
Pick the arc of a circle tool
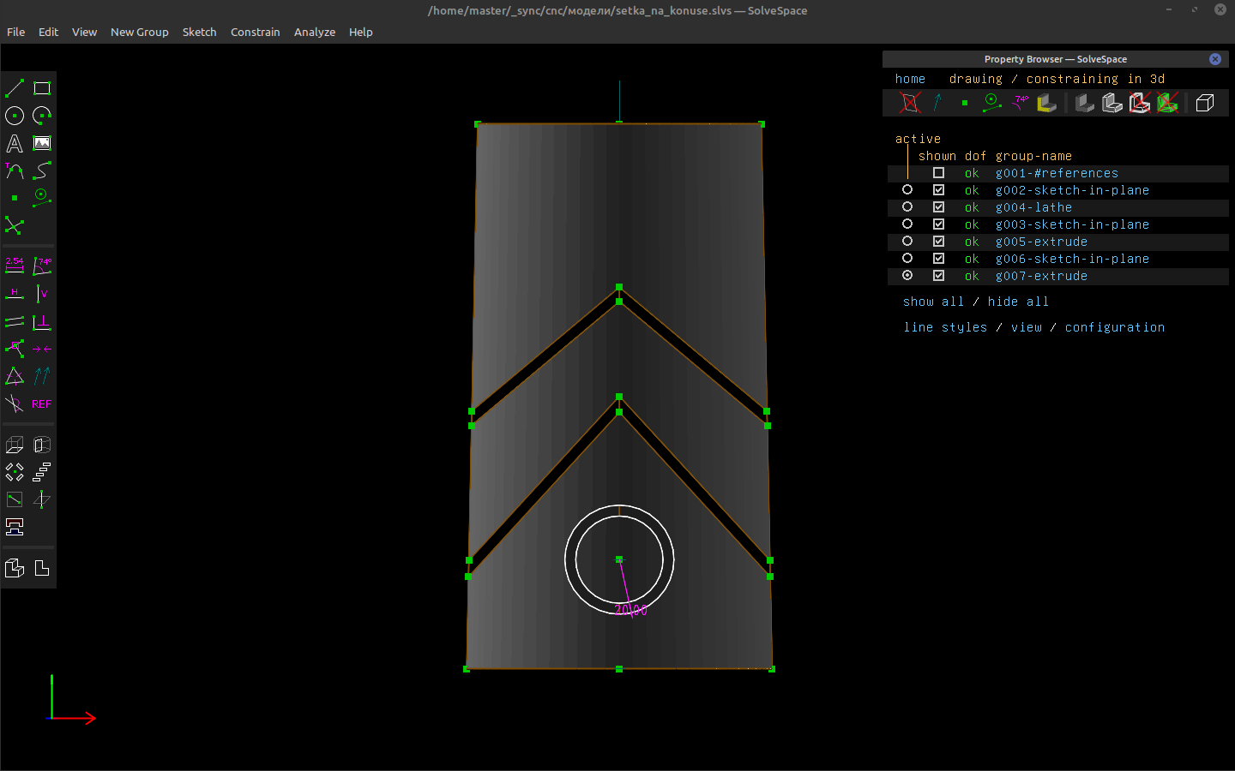[42, 116]
